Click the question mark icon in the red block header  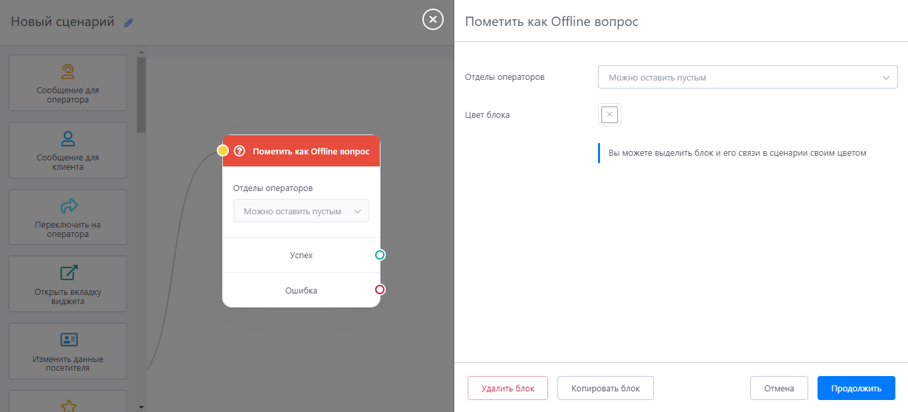click(239, 151)
